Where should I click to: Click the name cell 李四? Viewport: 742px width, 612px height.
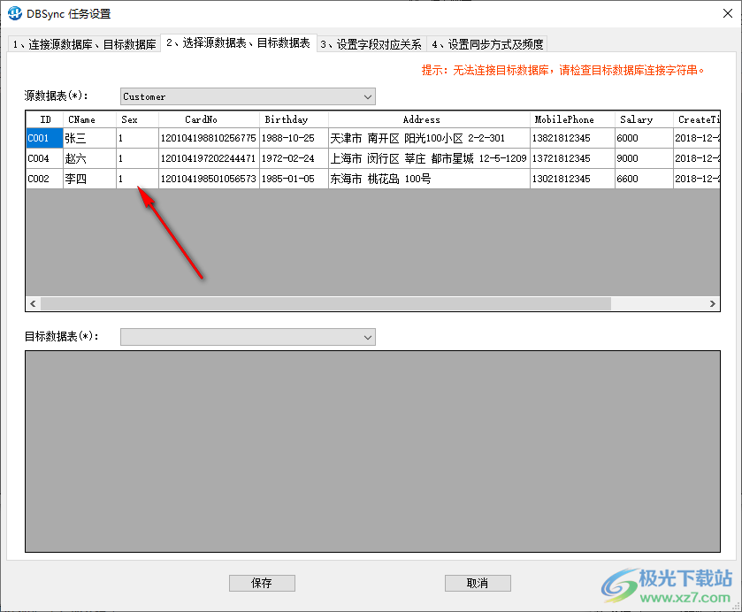pyautogui.click(x=90, y=179)
